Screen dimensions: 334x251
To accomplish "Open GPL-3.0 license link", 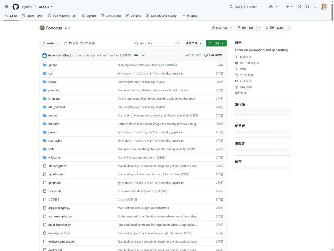I will pos(247,63).
